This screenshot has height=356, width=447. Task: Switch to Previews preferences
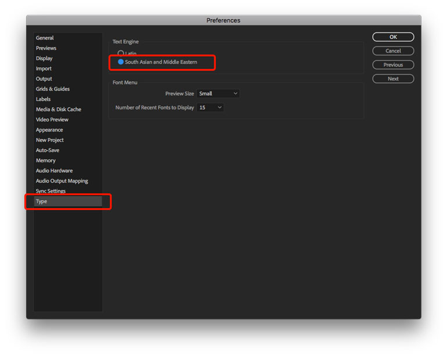click(x=46, y=48)
